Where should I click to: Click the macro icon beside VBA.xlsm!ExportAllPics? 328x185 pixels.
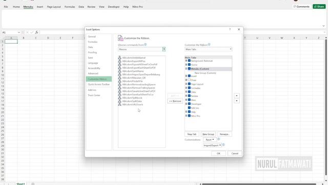click(119, 61)
